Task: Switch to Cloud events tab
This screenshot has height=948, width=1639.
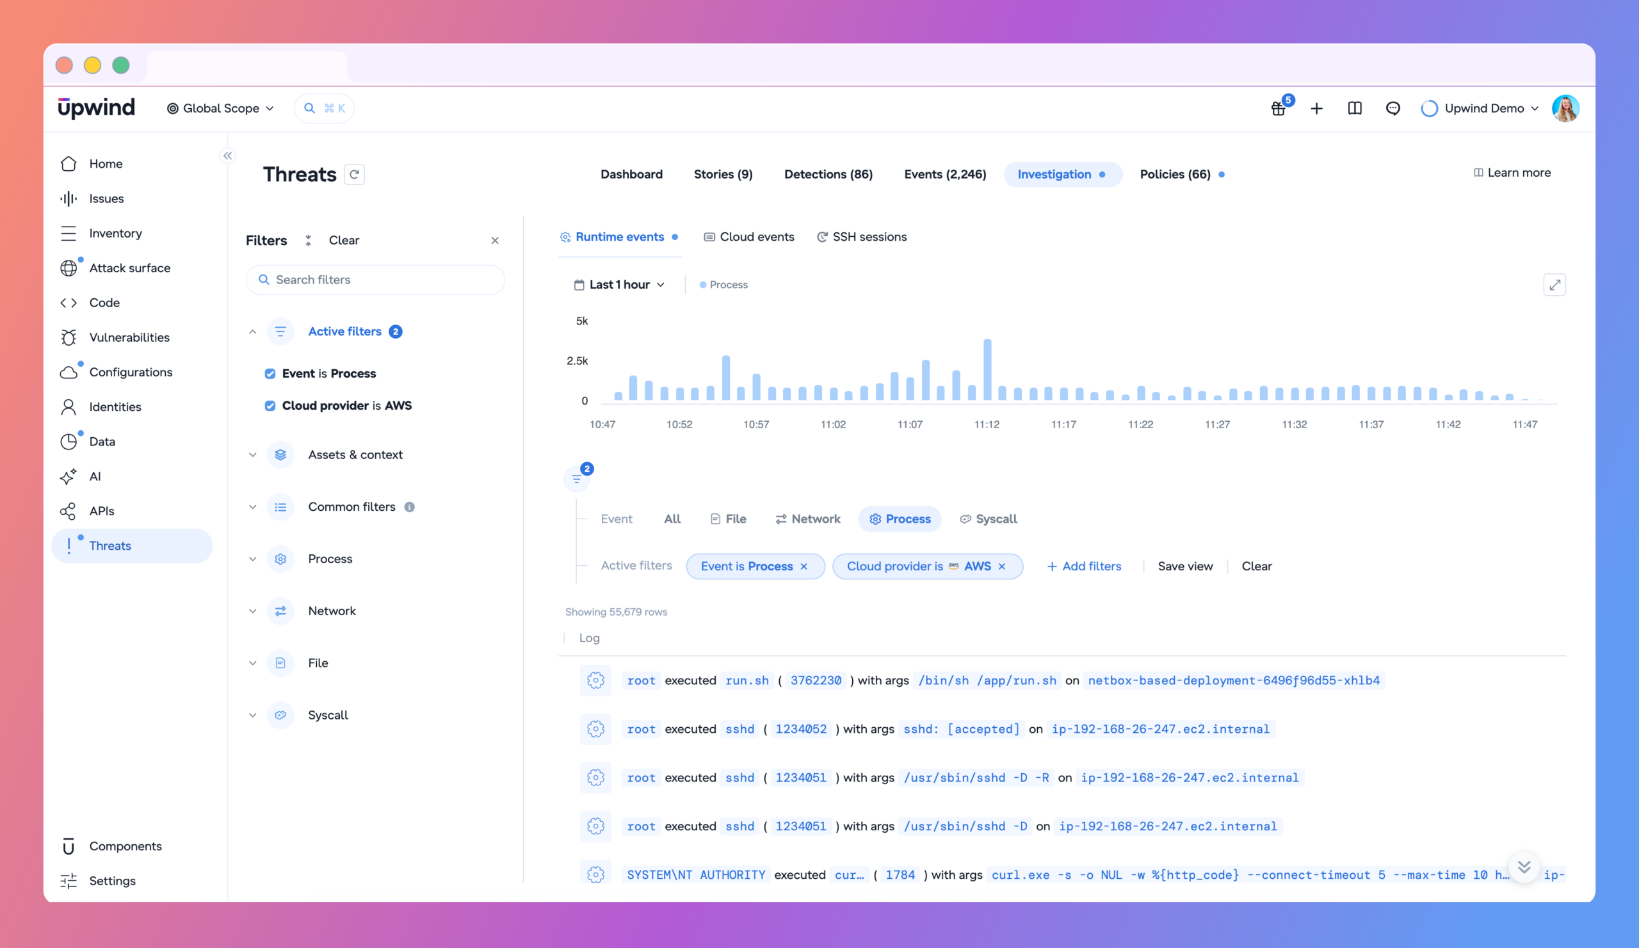Action: [x=749, y=237]
